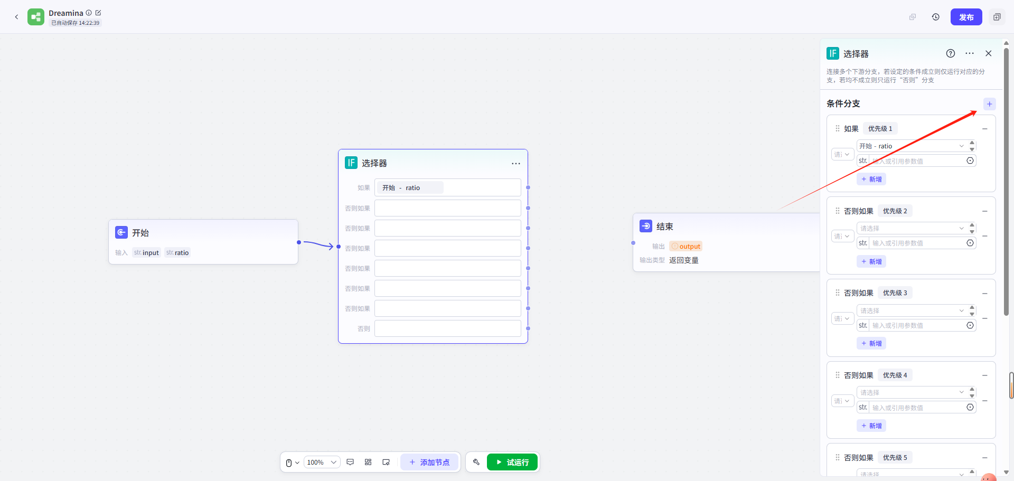
Task: Open the wrench debug tool
Action: coord(476,462)
